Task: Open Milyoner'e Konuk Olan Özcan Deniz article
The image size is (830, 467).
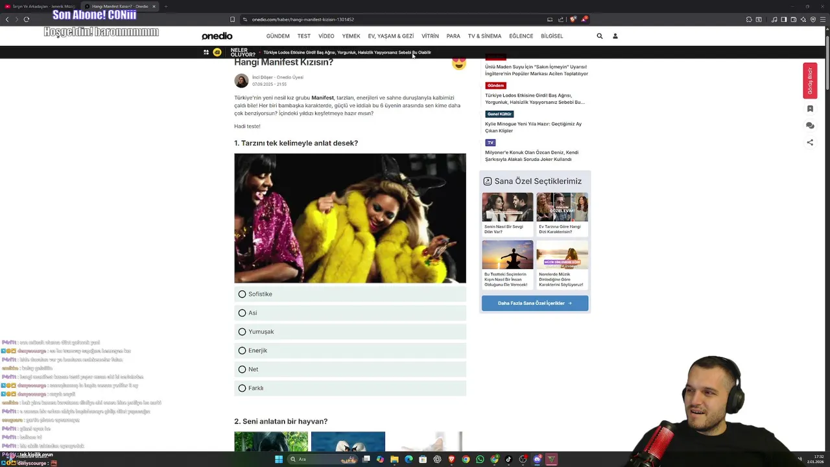Action: tap(532, 156)
